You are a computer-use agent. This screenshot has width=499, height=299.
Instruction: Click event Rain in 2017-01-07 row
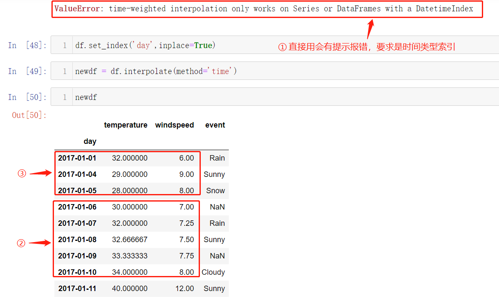[217, 223]
